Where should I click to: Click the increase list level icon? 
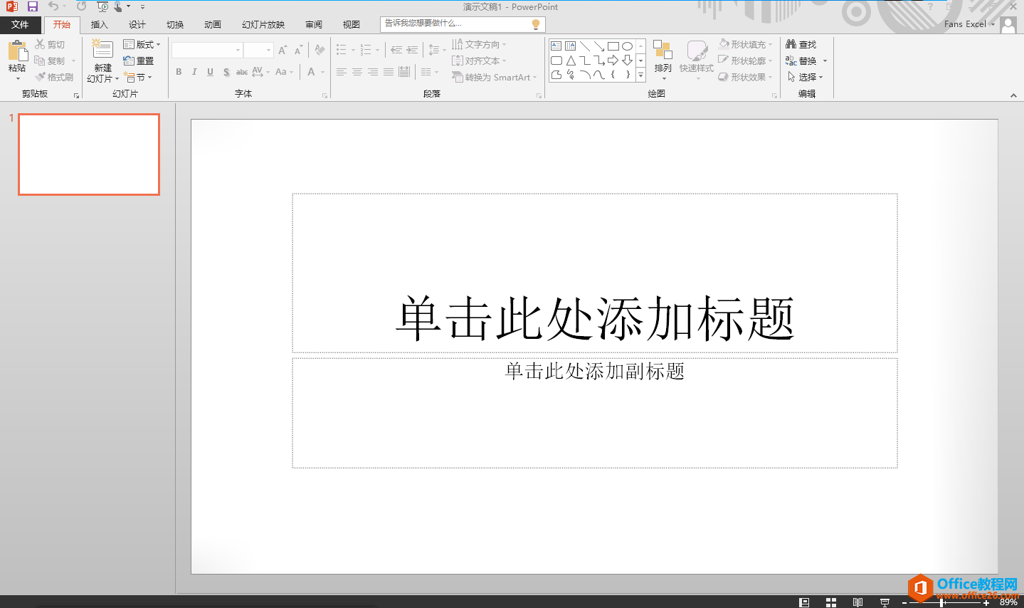[x=412, y=50]
